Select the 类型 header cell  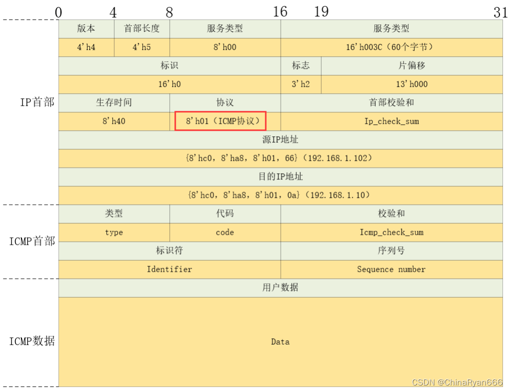click(x=114, y=214)
